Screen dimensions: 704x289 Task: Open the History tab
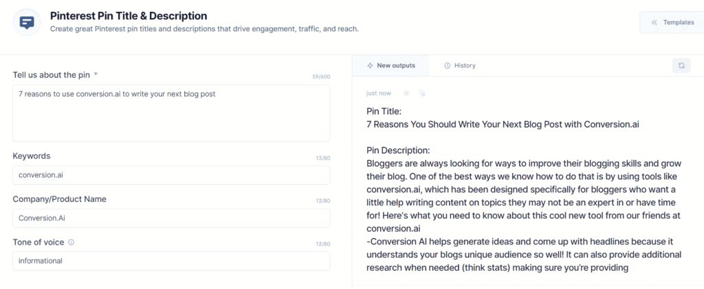(x=460, y=65)
